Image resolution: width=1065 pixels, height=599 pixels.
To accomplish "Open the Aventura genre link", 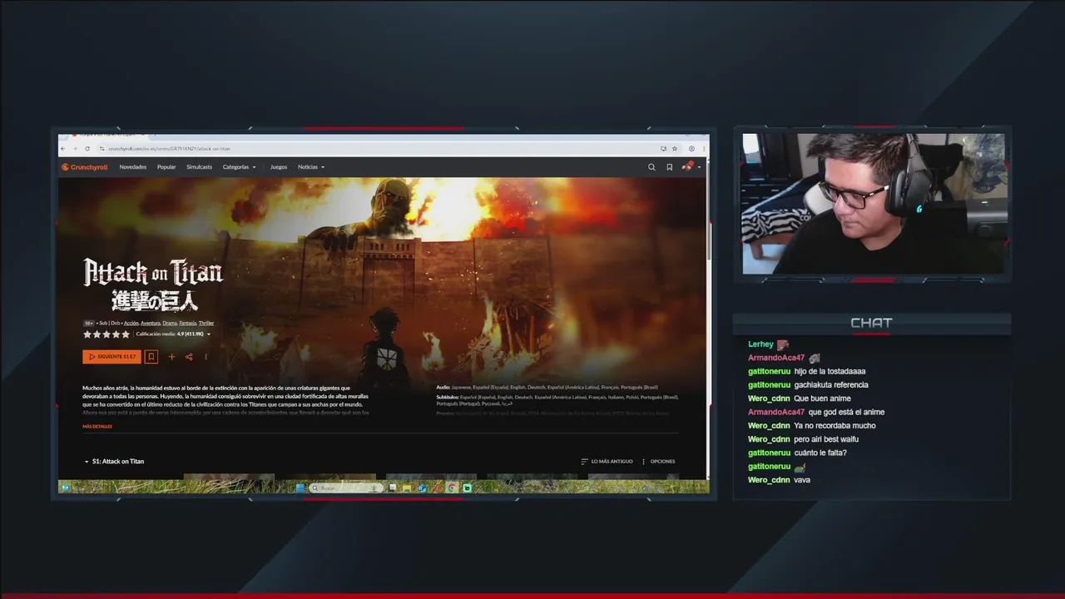I will (x=151, y=323).
